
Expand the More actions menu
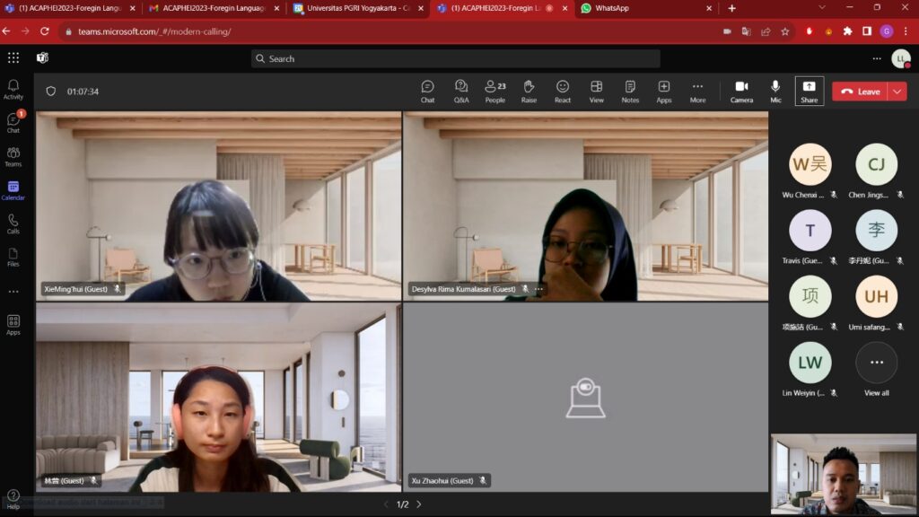tap(697, 91)
